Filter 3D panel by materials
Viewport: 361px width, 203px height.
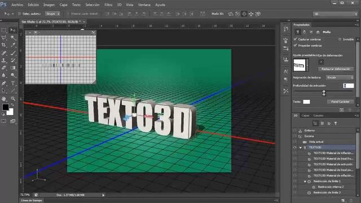click(x=329, y=123)
